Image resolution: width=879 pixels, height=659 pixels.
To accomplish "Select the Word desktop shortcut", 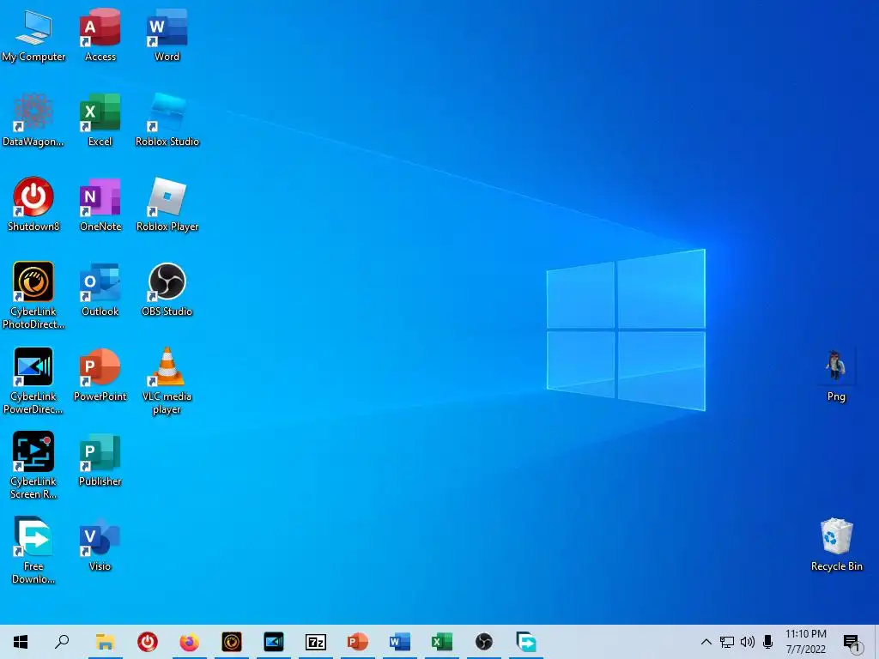I will pos(167,35).
